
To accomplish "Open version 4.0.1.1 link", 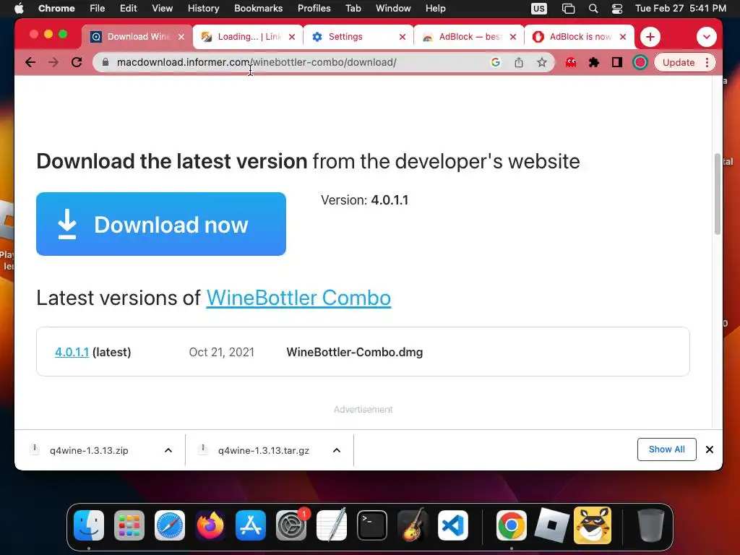I will [72, 352].
